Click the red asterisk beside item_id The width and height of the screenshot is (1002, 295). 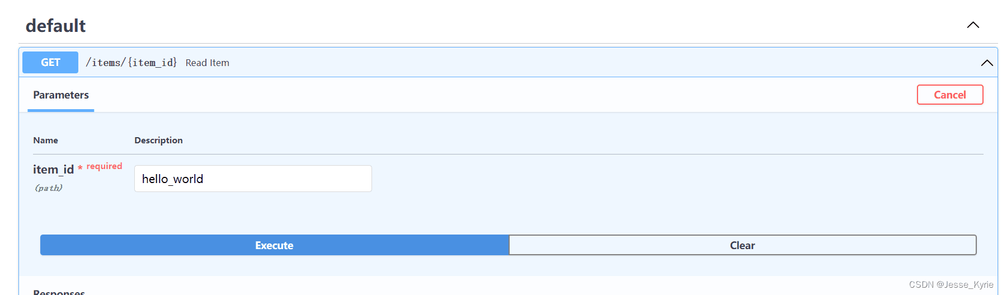point(80,168)
